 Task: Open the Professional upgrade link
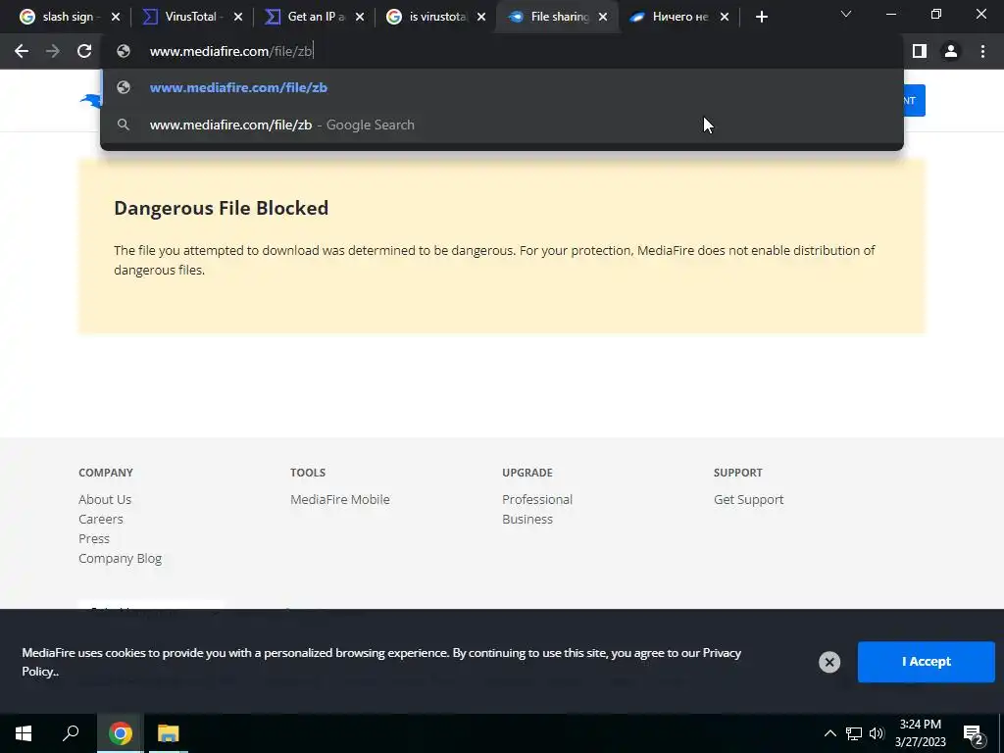(x=537, y=499)
